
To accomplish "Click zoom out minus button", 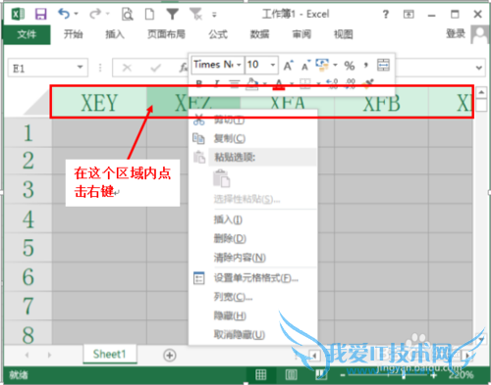I will coord(343,375).
